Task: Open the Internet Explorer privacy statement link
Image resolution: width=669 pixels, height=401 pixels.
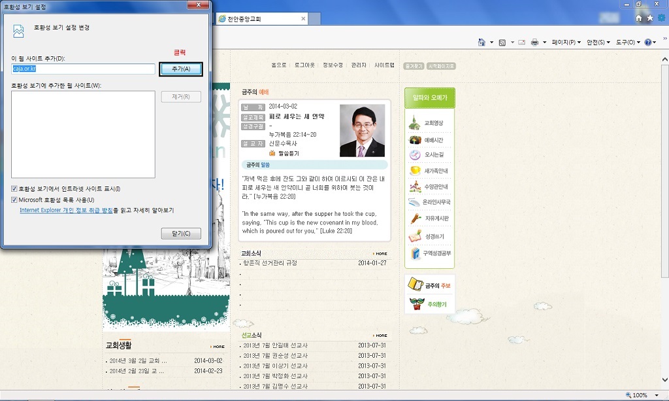Action: pos(66,210)
